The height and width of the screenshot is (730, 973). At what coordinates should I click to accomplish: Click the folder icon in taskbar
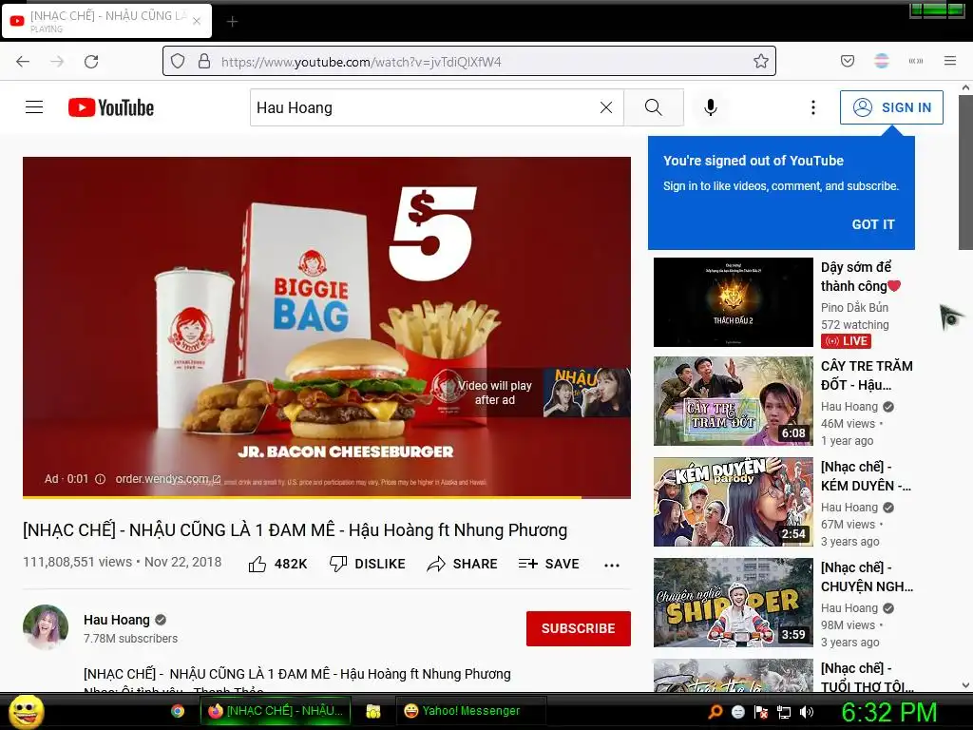[372, 711]
